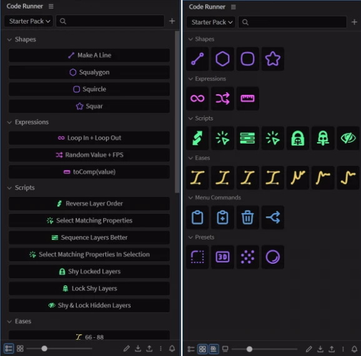
Task: Open the Starter Pack dropdown in left panel
Action: point(29,21)
